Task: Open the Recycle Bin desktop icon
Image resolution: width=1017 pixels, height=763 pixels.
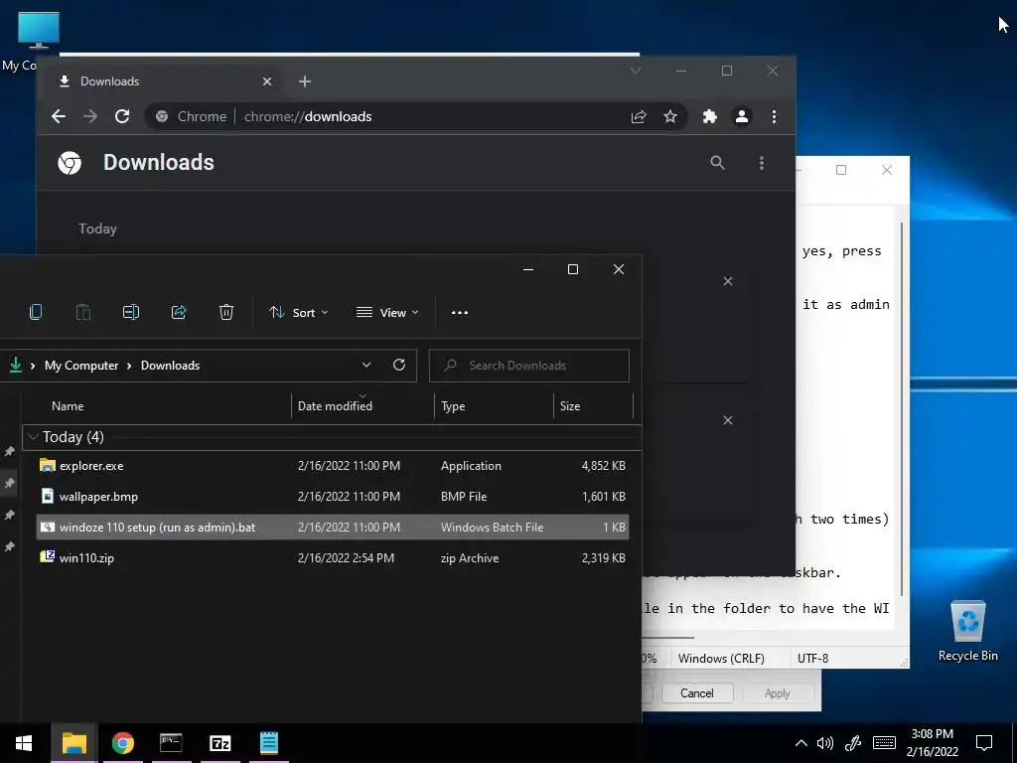Action: [x=967, y=630]
